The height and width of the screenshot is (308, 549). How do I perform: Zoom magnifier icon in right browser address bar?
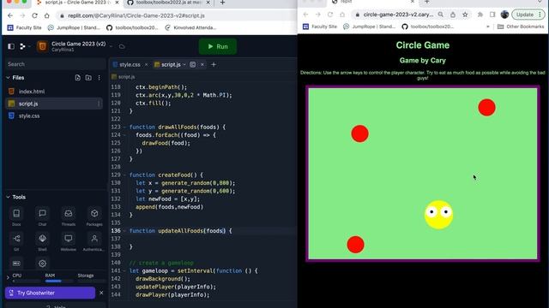[440, 15]
